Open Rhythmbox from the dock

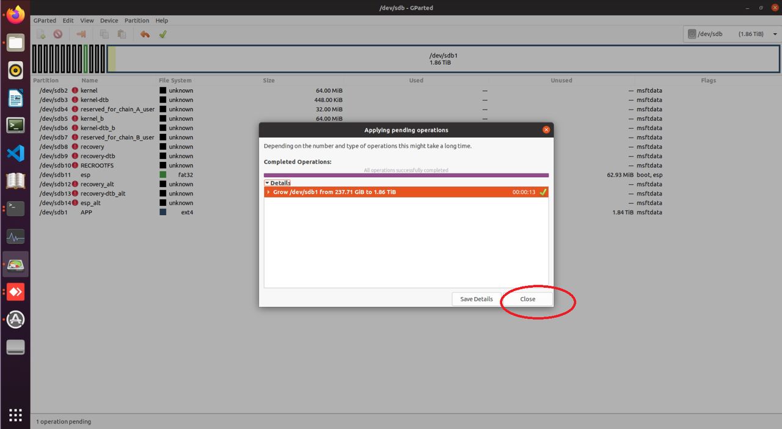point(15,70)
